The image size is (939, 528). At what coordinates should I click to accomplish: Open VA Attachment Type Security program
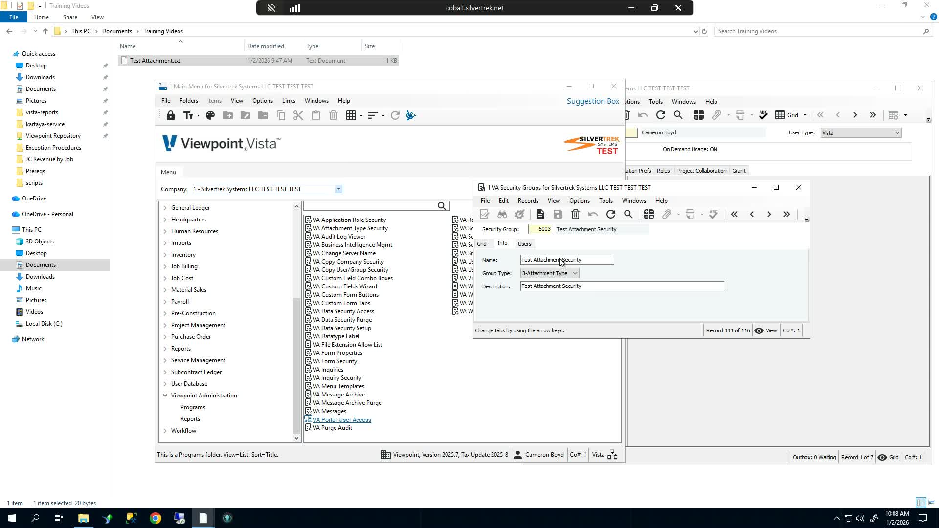350,228
